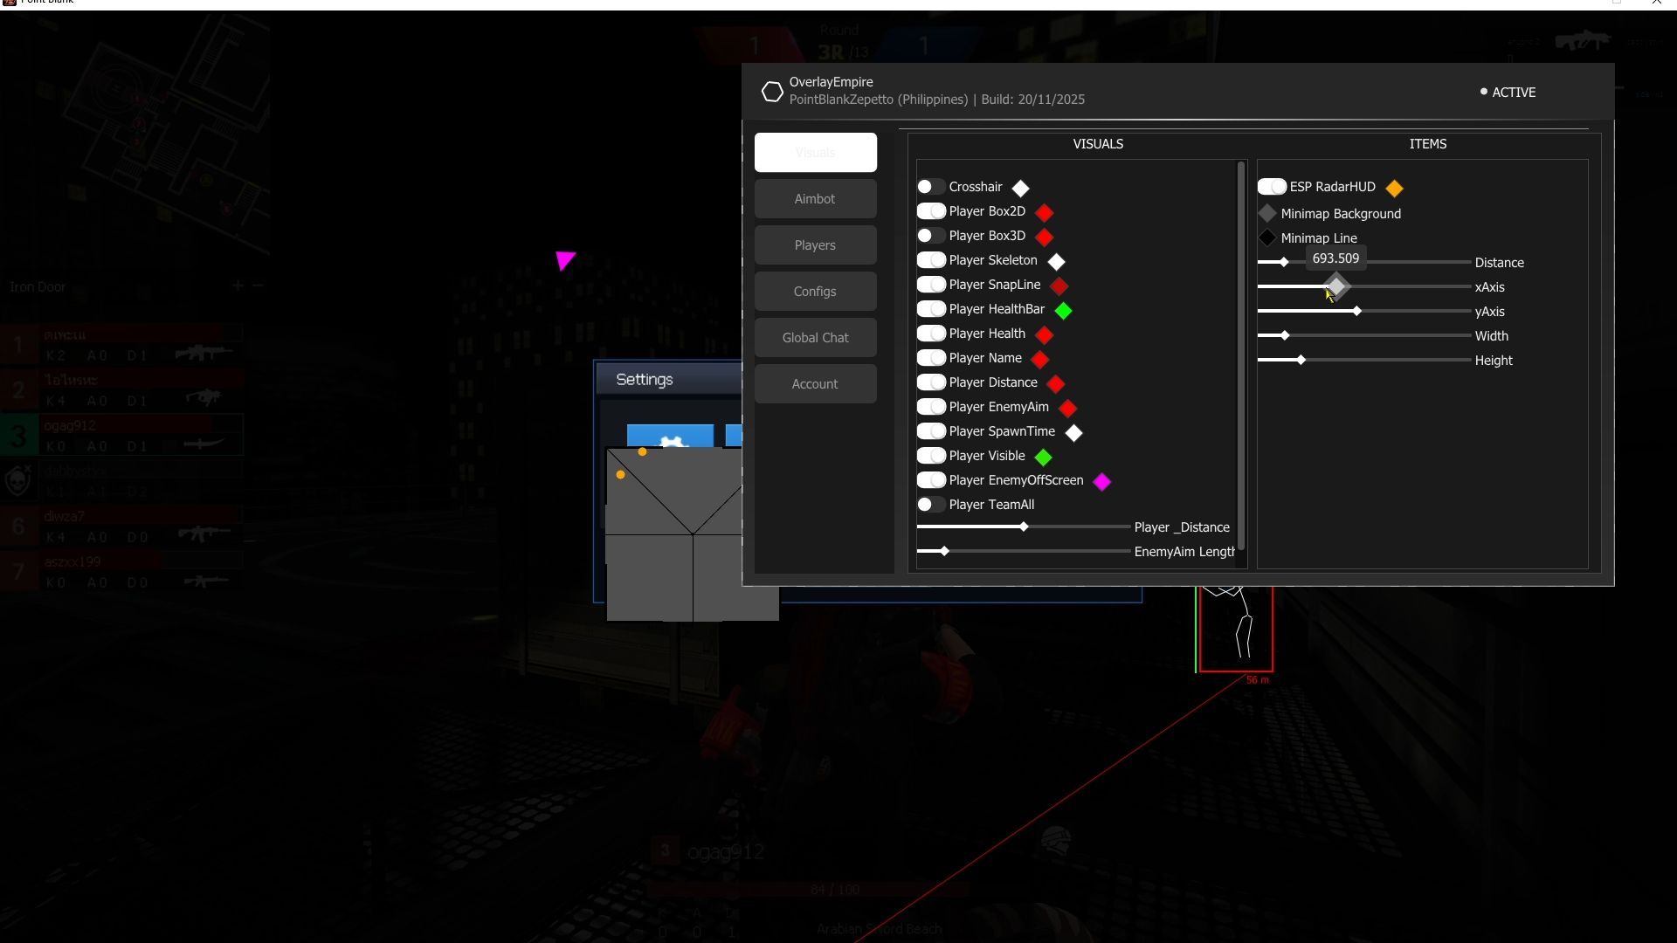Click the Minimap Line black diamond icon
The image size is (1677, 943).
[1267, 237]
